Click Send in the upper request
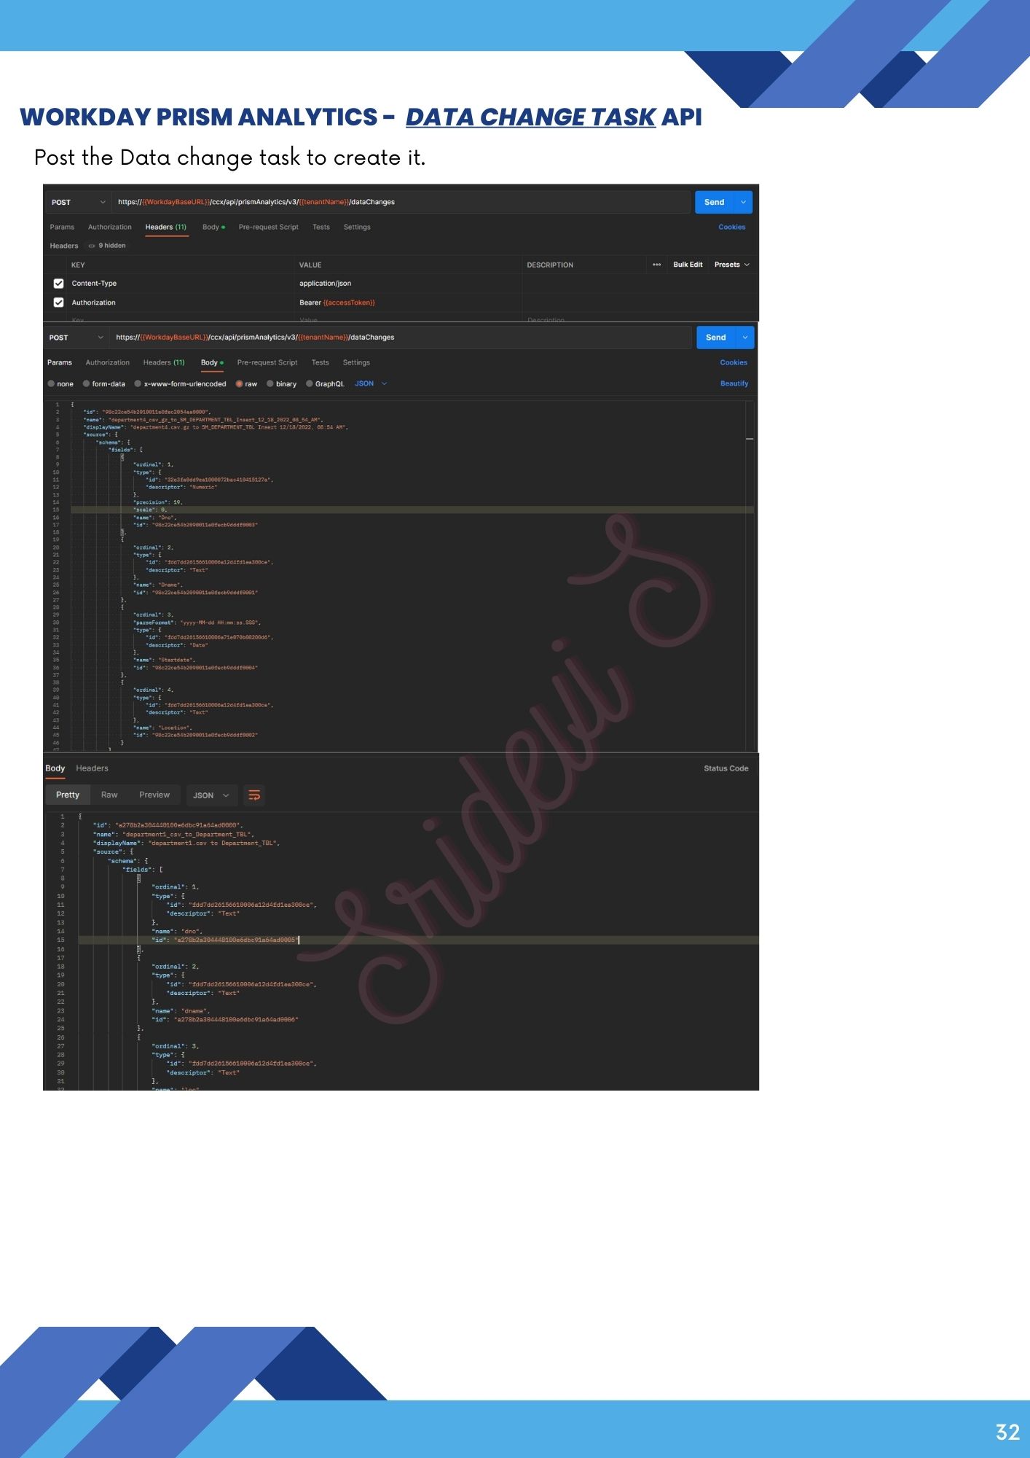This screenshot has height=1458, width=1030. coord(715,202)
